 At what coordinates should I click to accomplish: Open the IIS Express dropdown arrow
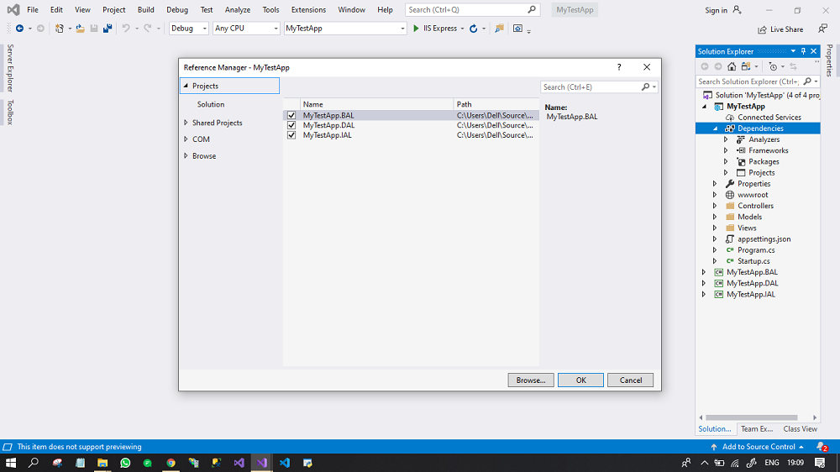pos(462,29)
